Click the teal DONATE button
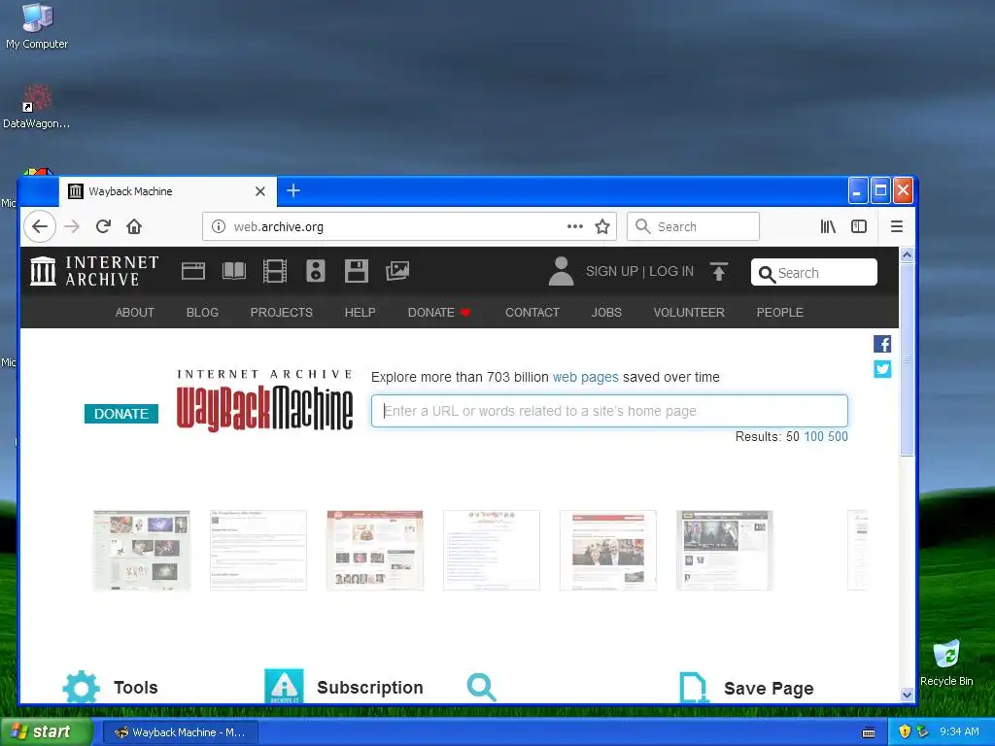This screenshot has height=746, width=995. click(121, 414)
